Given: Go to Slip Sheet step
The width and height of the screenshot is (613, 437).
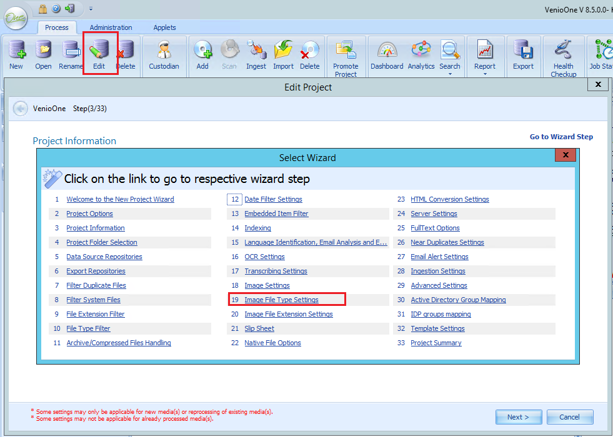Looking at the screenshot, I should [x=259, y=329].
